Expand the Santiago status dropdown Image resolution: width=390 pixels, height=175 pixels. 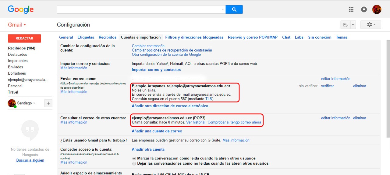[x=34, y=103]
